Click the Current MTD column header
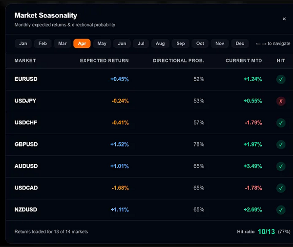 pyautogui.click(x=244, y=61)
